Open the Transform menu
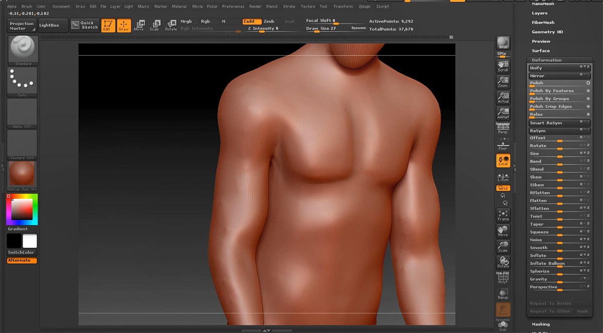The width and height of the screenshot is (603, 333). 343,7
